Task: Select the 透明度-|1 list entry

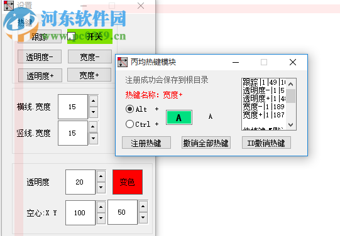Action: (x=264, y=90)
